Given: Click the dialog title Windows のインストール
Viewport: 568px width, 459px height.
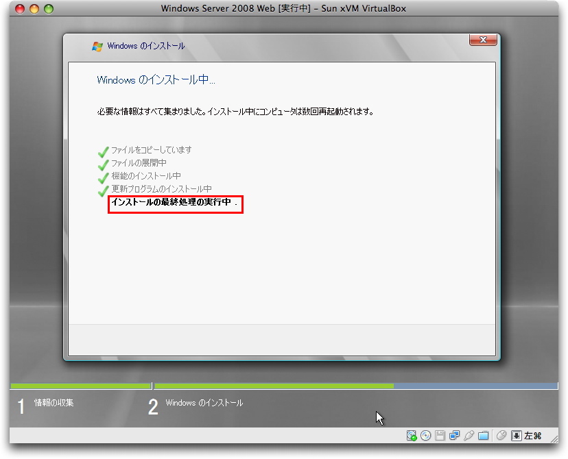Looking at the screenshot, I should pyautogui.click(x=146, y=46).
